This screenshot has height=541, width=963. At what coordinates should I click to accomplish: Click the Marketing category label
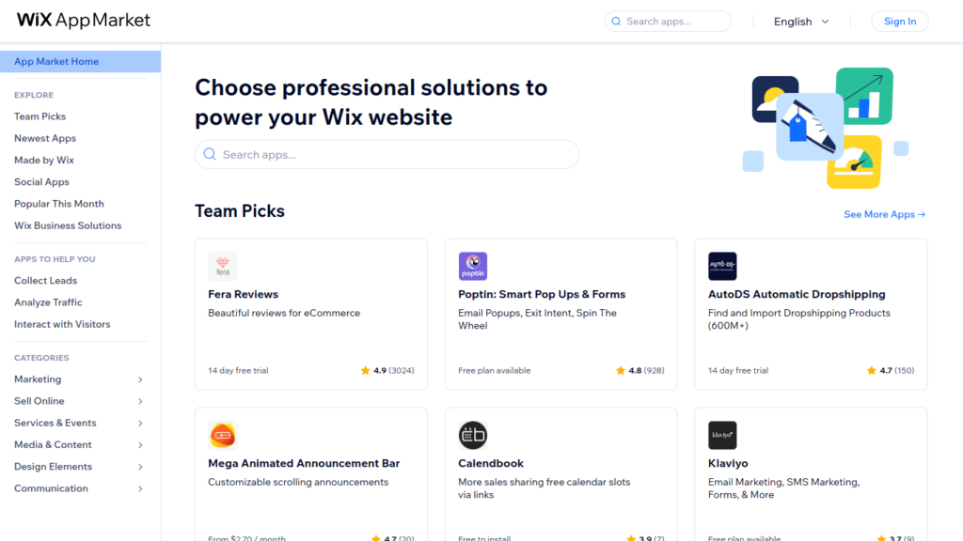tap(38, 379)
